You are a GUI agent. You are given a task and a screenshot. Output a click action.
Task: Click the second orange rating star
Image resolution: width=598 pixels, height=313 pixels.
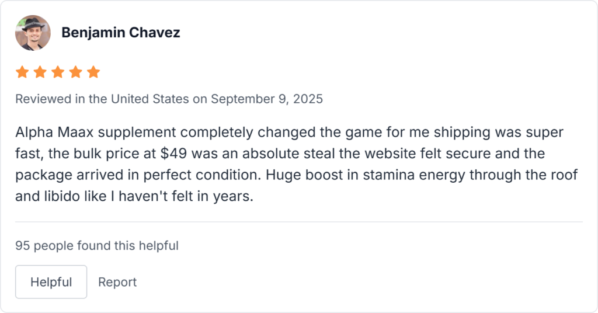(x=40, y=72)
